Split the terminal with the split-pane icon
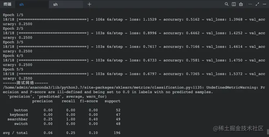 [x=234, y=4]
